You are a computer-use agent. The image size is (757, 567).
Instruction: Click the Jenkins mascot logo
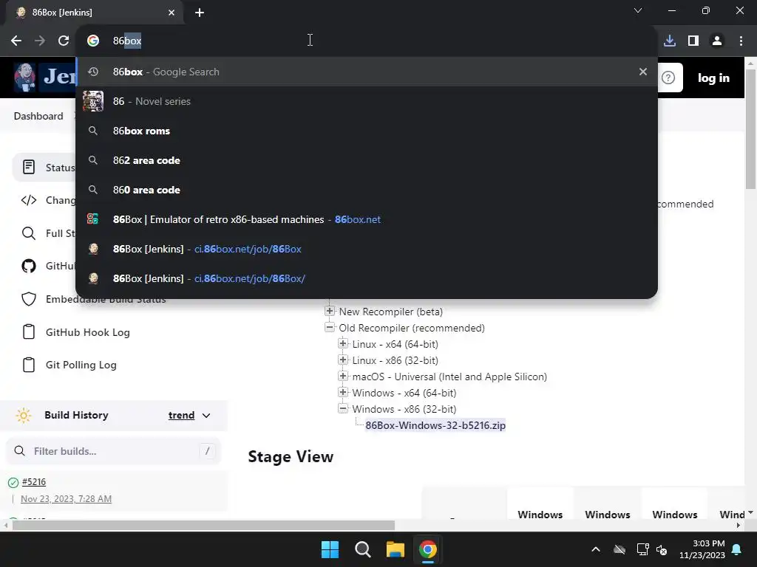pyautogui.click(x=25, y=77)
